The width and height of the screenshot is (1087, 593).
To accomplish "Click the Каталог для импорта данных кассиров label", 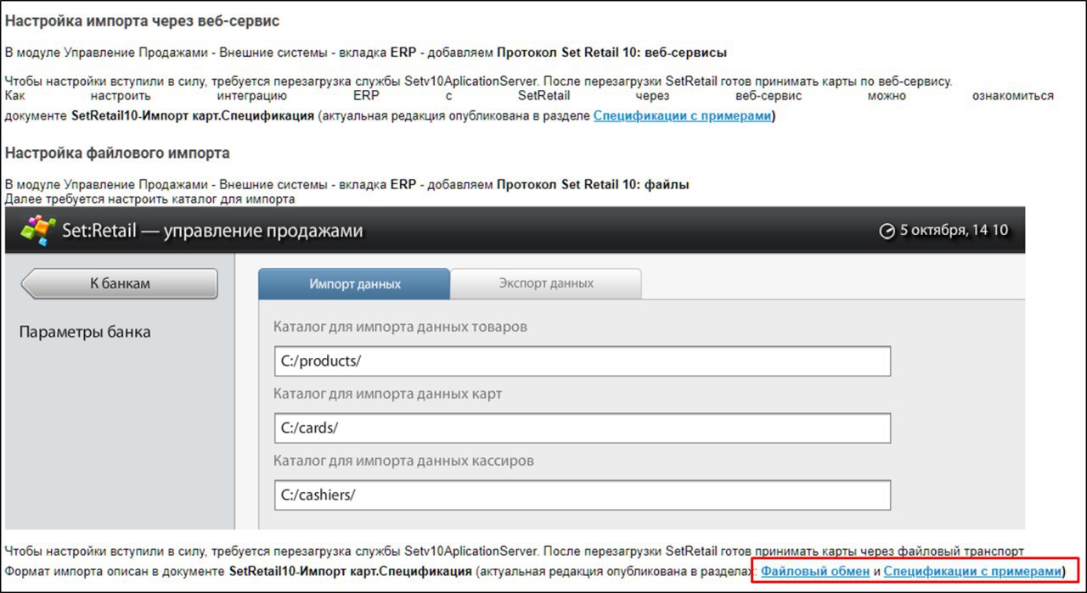I will pos(403,461).
